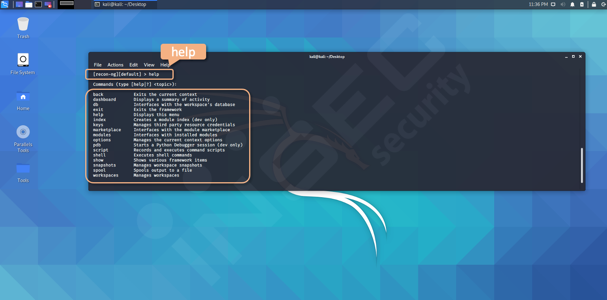This screenshot has width=607, height=300.
Task: Check the battery power manager icon
Action: pyautogui.click(x=582, y=4)
